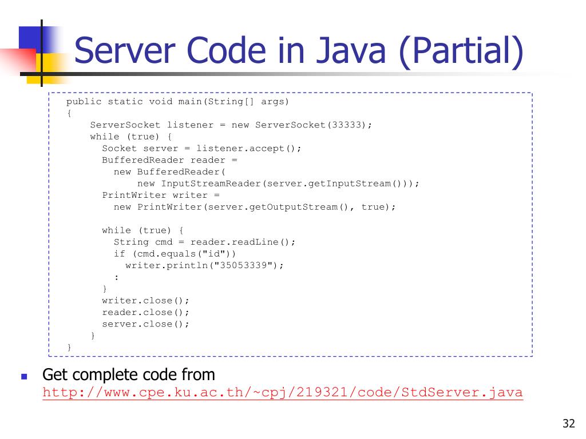Screen dimensions: 586x439
Task: Click the line 'PrintWriter writer ='
Action: [x=161, y=195]
